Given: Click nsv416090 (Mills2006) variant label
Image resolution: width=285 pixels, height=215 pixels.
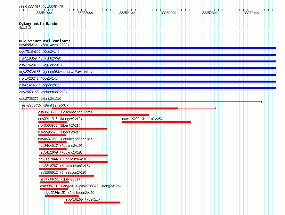Looking at the screenshot, I should pos(142,119).
